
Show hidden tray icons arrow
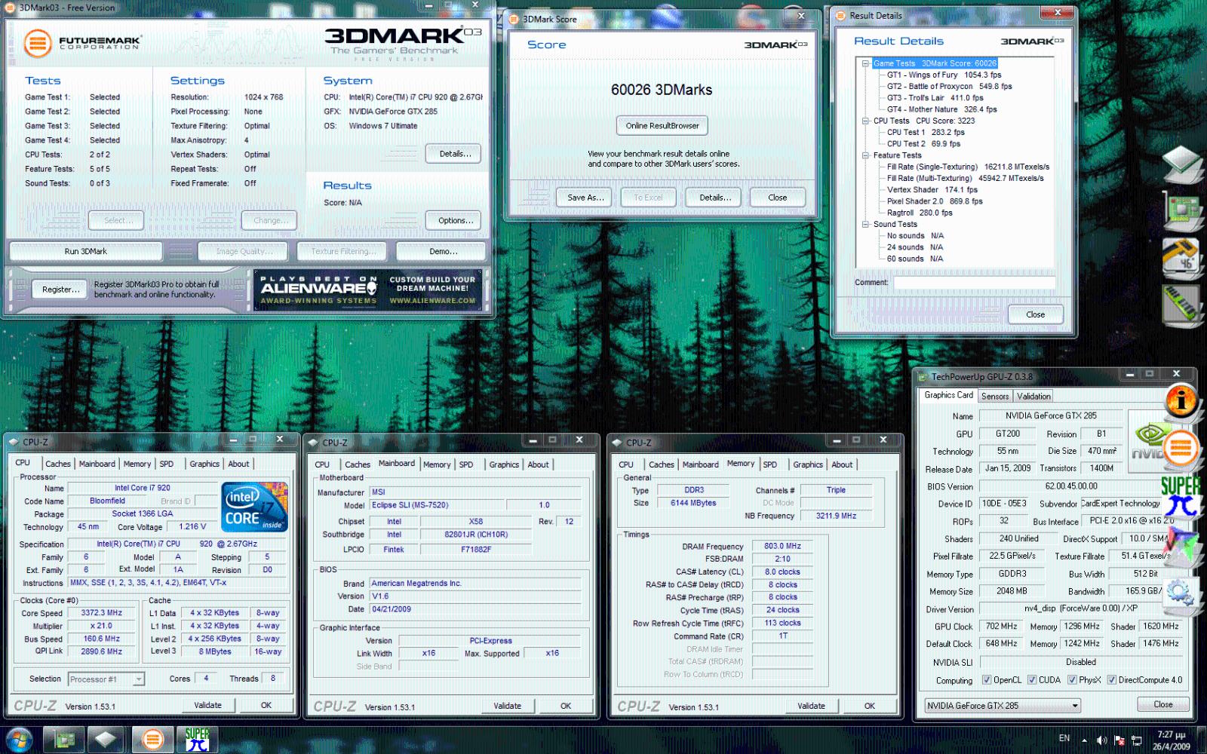coord(1084,740)
